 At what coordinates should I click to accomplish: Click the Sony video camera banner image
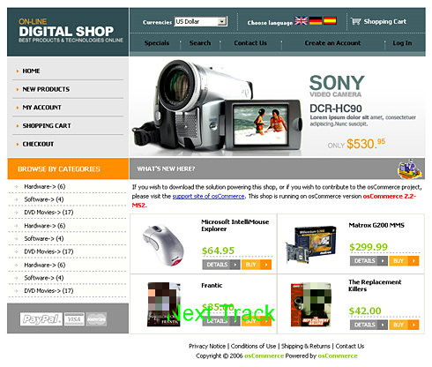(x=217, y=105)
